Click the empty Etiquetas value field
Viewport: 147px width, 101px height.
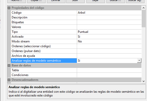click(109, 22)
